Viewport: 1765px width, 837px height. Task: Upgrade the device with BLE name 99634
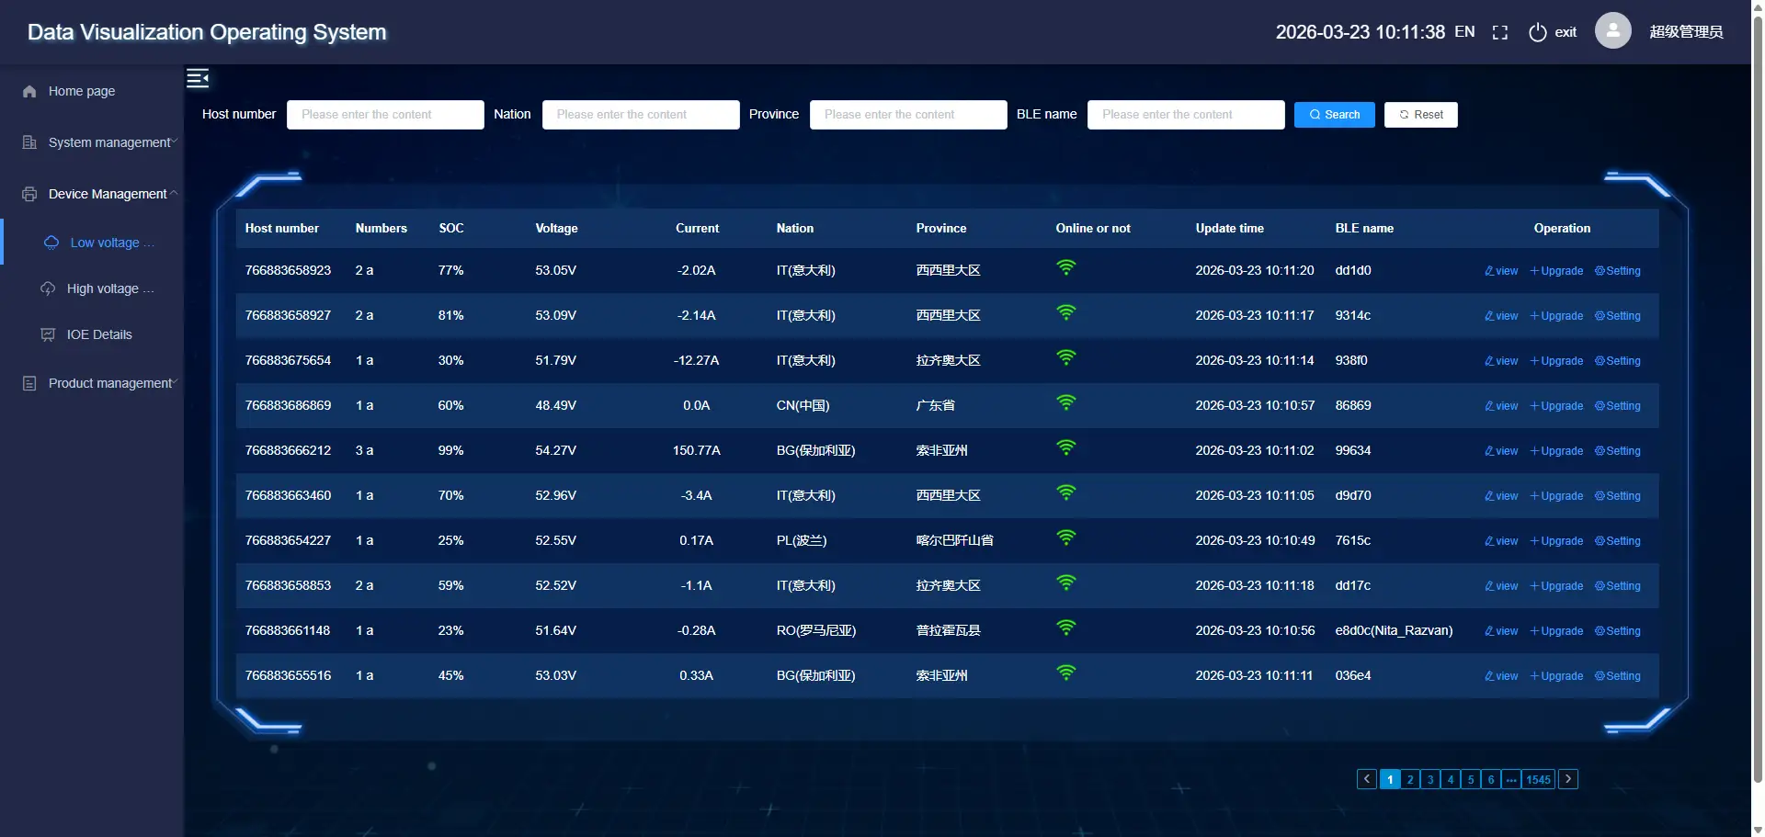1556,451
